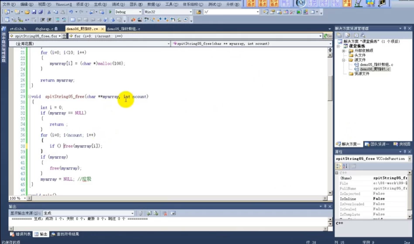Click the Open File folder icon
Viewport: 414px width, 244px height.
(x=27, y=12)
